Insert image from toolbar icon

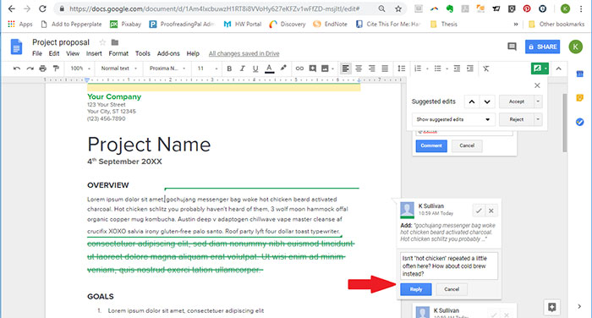325,69
